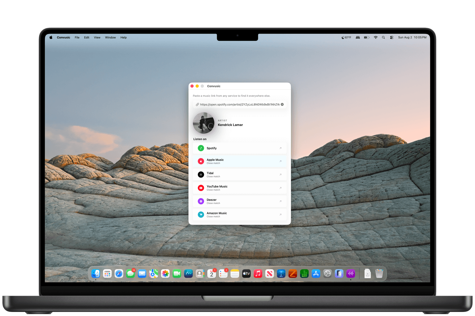Click the "Listen on" heading

[x=200, y=139]
